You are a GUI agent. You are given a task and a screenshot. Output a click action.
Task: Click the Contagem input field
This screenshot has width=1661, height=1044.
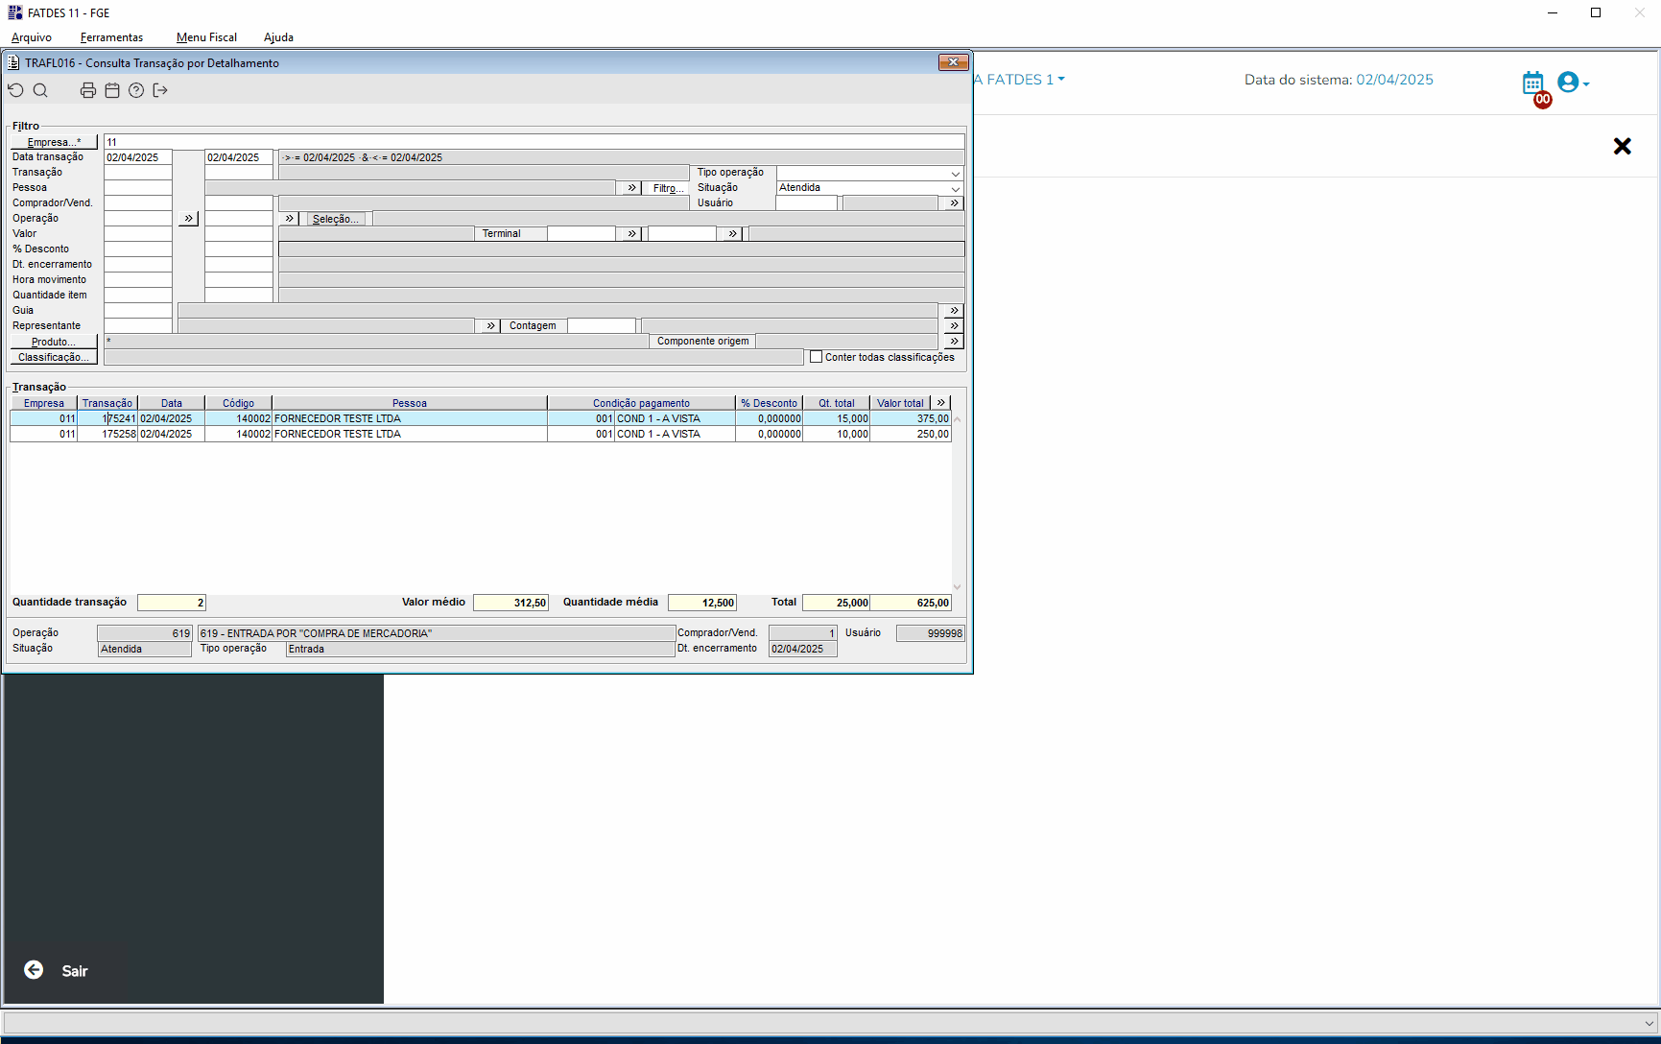(x=602, y=326)
